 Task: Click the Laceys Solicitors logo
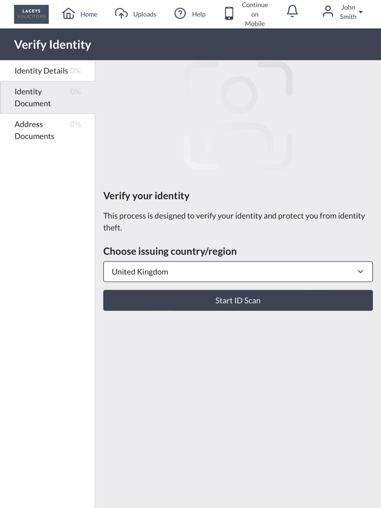pos(31,14)
